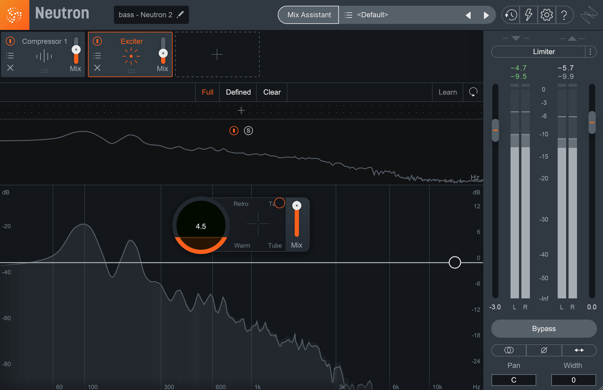Open settings gear icon
The width and height of the screenshot is (603, 390).
tap(546, 15)
